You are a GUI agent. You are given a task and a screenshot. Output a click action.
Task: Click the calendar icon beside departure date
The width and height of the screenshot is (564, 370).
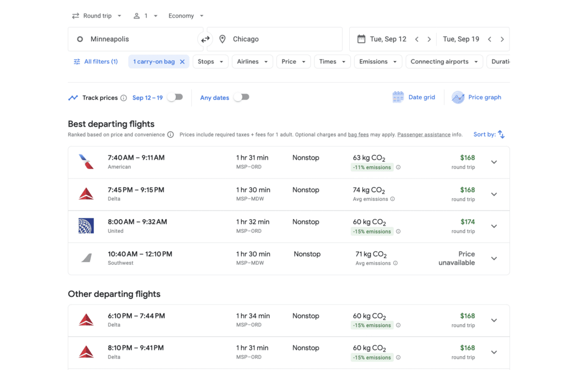[x=361, y=39]
